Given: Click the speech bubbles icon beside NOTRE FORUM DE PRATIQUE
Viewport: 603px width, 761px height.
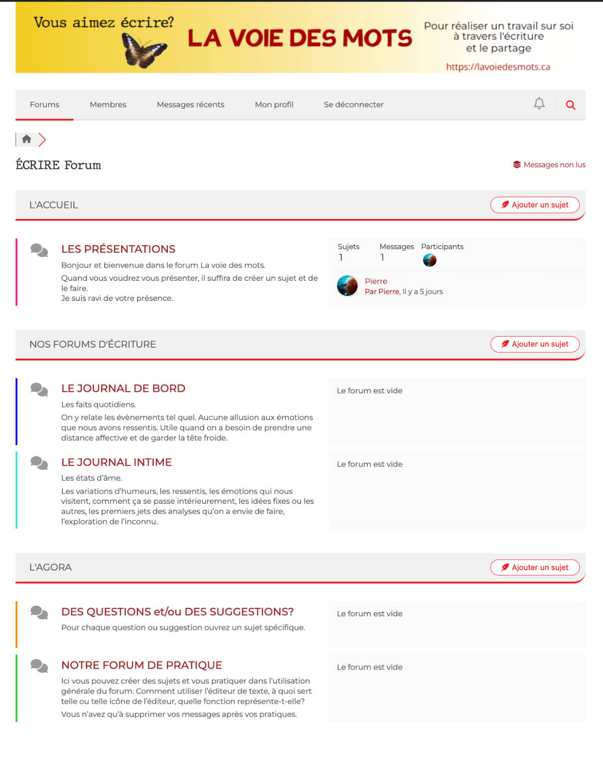Looking at the screenshot, I should [39, 666].
